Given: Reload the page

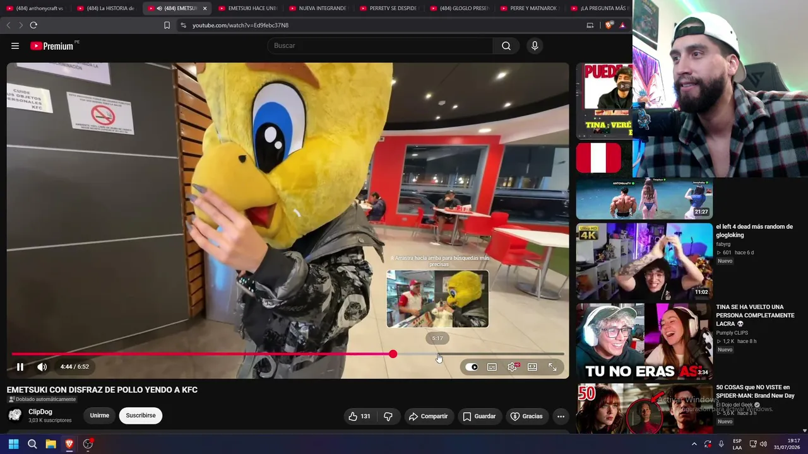Looking at the screenshot, I should pos(33,25).
